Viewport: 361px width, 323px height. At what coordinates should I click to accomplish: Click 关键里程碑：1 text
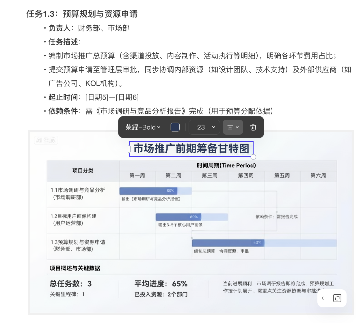pyautogui.click(x=67, y=294)
